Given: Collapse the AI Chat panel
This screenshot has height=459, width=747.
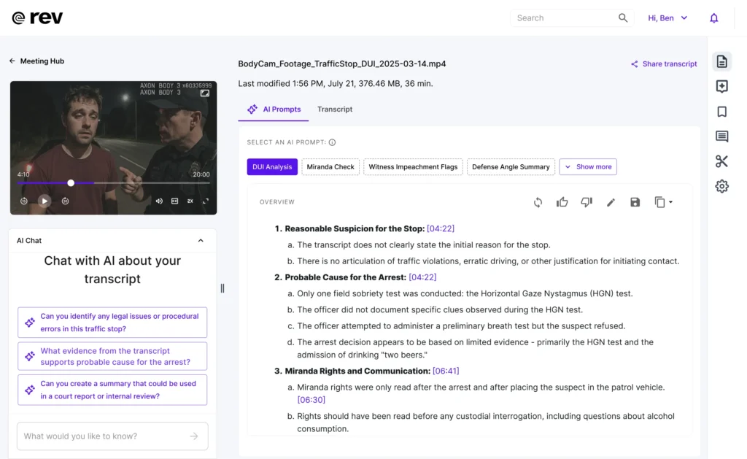Looking at the screenshot, I should tap(201, 241).
